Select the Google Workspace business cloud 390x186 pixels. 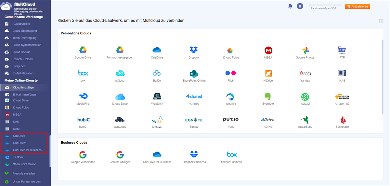point(83,154)
